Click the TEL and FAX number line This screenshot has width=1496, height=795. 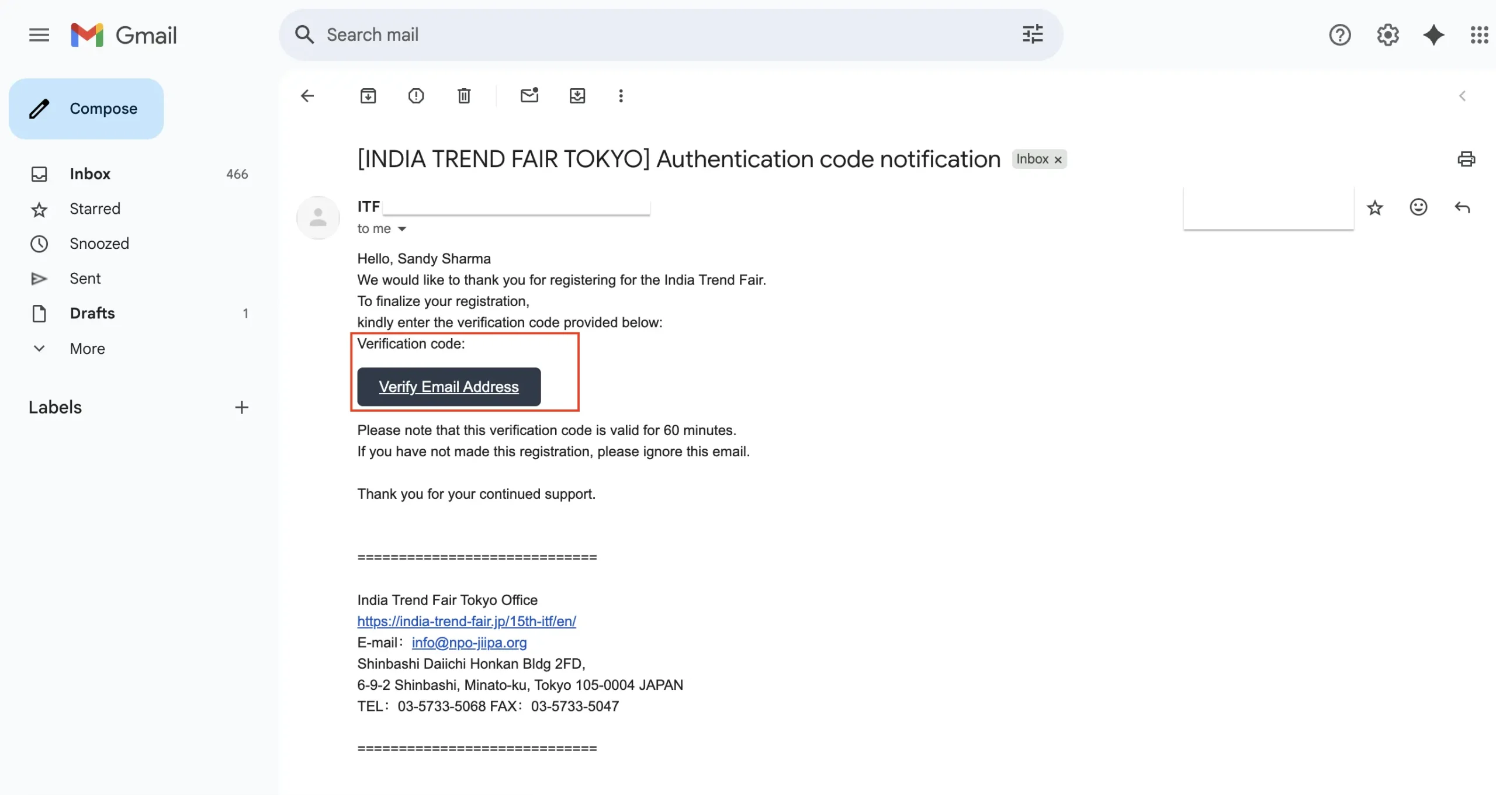pyautogui.click(x=488, y=706)
